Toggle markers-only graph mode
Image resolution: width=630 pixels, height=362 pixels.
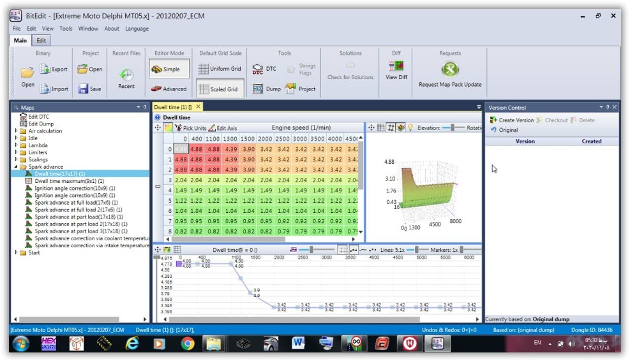(x=373, y=250)
